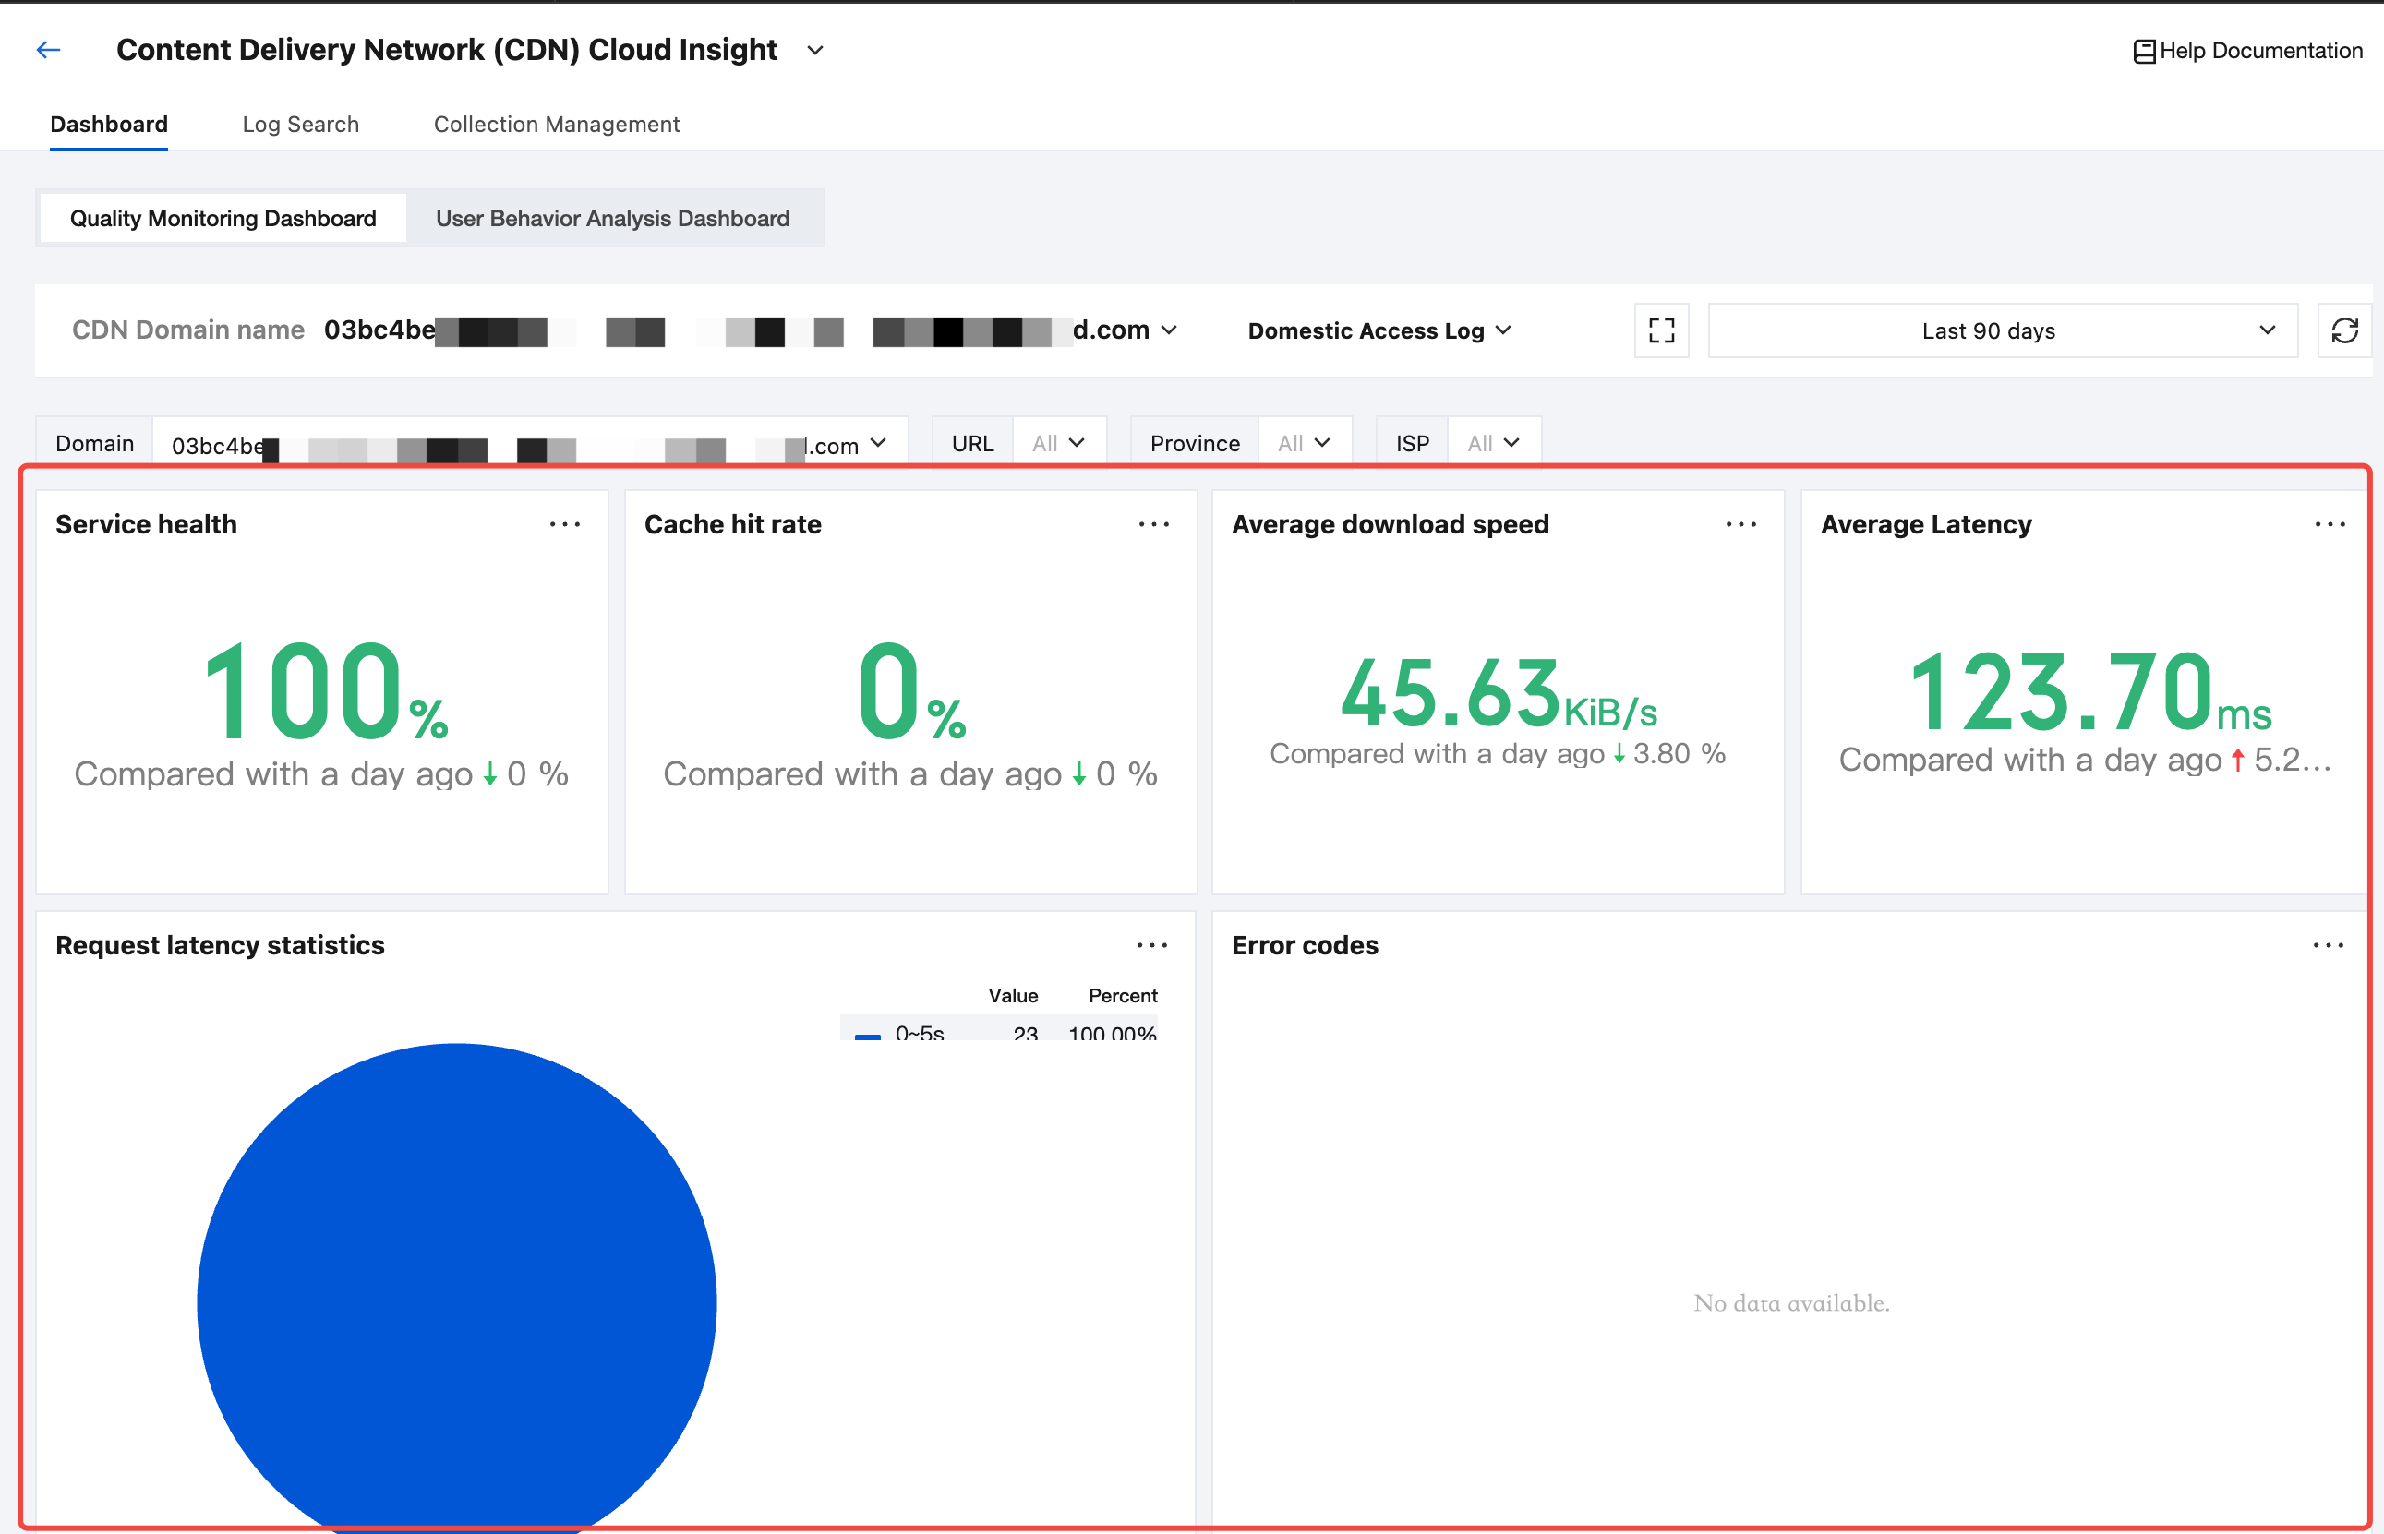Image resolution: width=2384 pixels, height=1534 pixels.
Task: Switch to User Behavior Analysis Dashboard
Action: 613,218
